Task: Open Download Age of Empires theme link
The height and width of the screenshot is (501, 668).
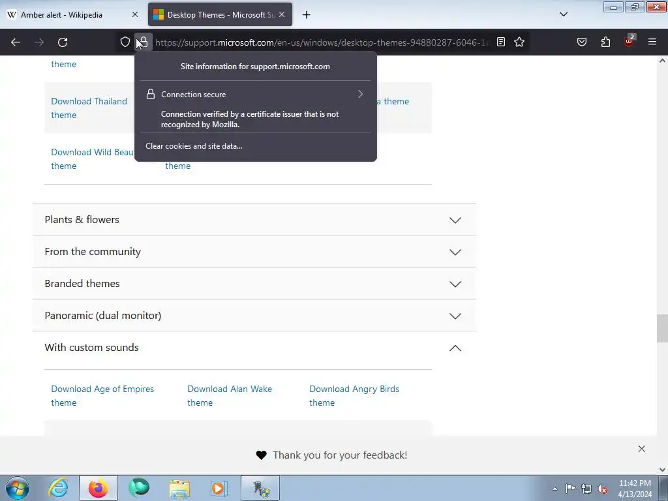Action: [102, 396]
